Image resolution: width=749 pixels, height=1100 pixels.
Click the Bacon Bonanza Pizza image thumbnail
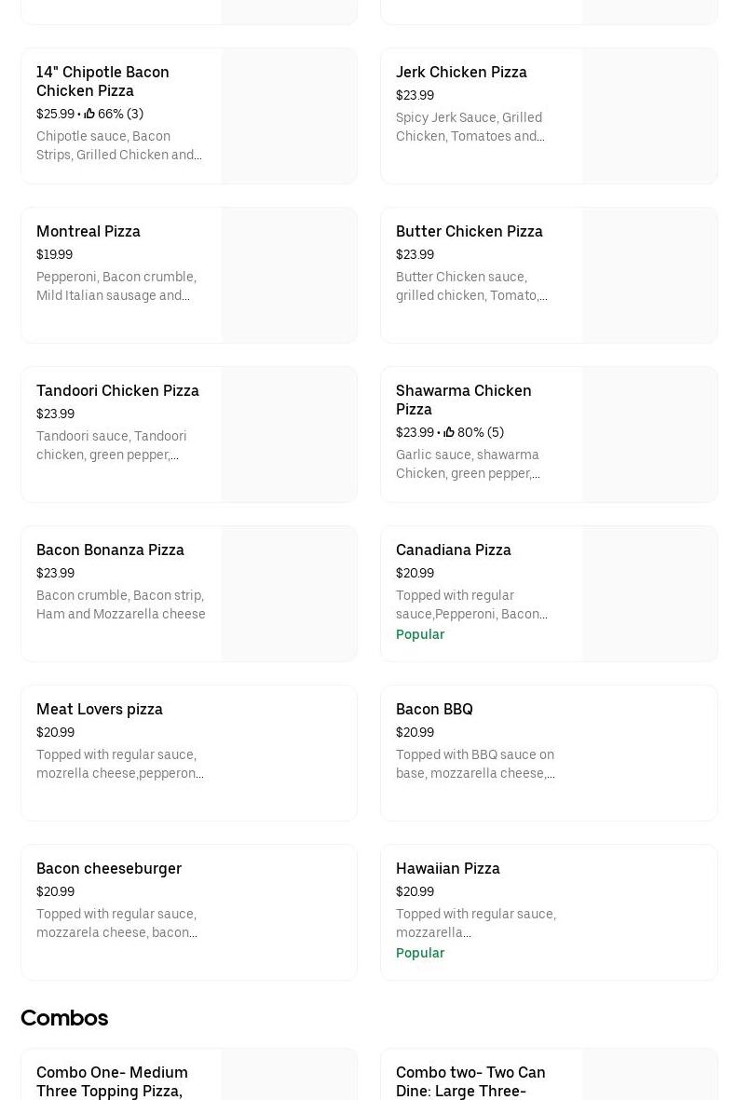click(x=289, y=594)
